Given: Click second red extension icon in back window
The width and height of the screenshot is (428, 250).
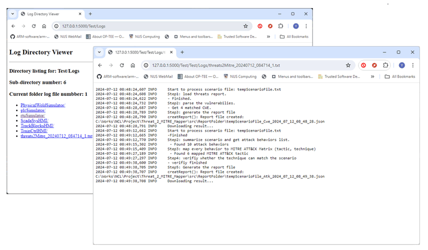Looking at the screenshot, I should (270, 26).
